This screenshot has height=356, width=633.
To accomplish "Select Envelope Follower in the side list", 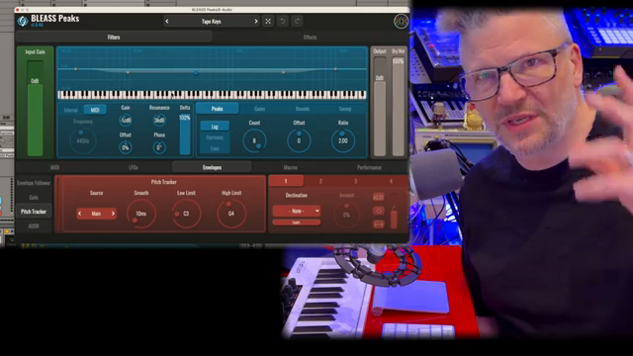I will pos(34,183).
